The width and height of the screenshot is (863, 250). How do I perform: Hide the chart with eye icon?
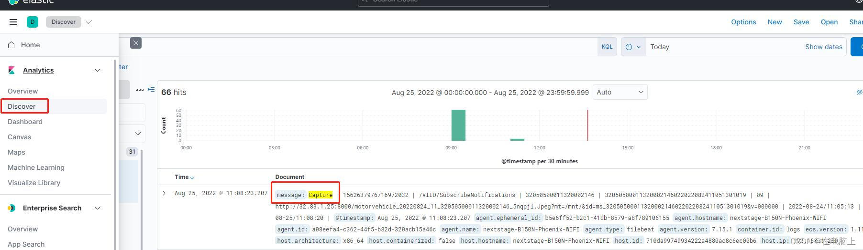(x=859, y=92)
